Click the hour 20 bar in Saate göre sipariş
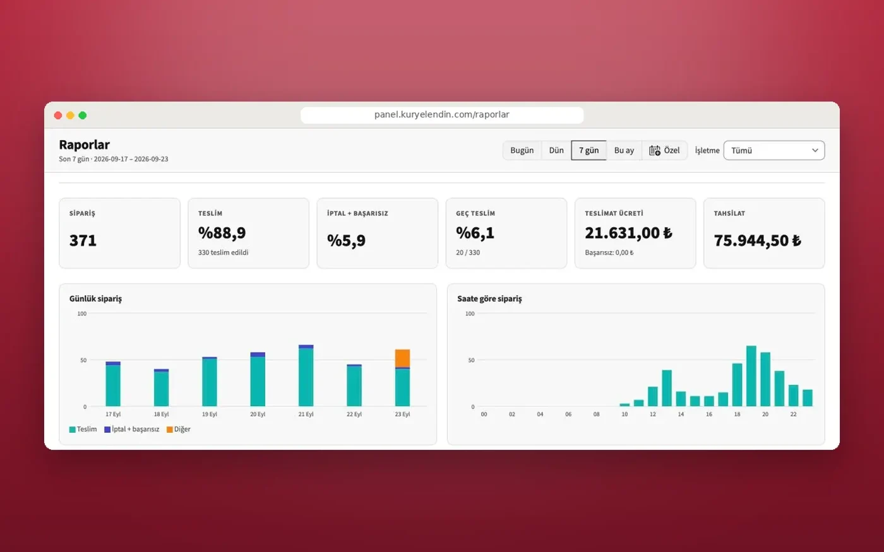Image resolution: width=884 pixels, height=552 pixels. pyautogui.click(x=765, y=379)
